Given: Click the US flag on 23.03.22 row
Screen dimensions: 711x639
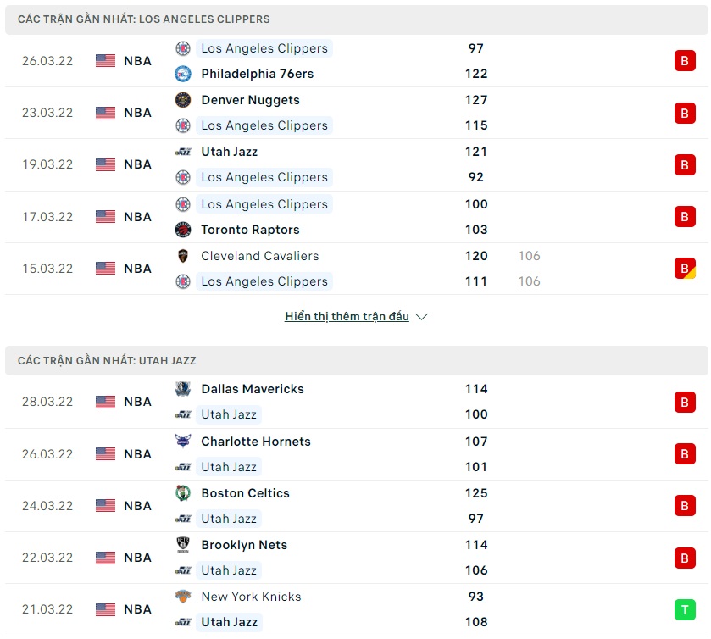Looking at the screenshot, I should coord(106,113).
